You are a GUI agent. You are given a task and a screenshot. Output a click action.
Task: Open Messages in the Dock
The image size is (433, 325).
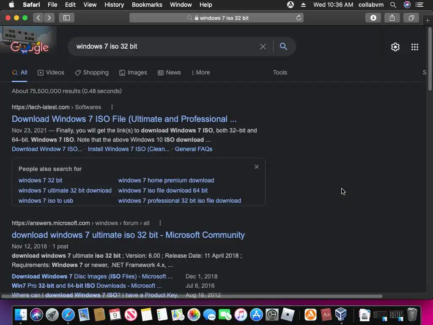click(x=209, y=314)
